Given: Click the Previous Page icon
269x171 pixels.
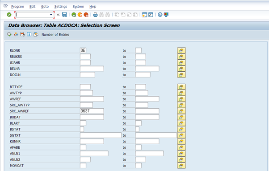Looking at the screenshot, I should tap(123, 15).
